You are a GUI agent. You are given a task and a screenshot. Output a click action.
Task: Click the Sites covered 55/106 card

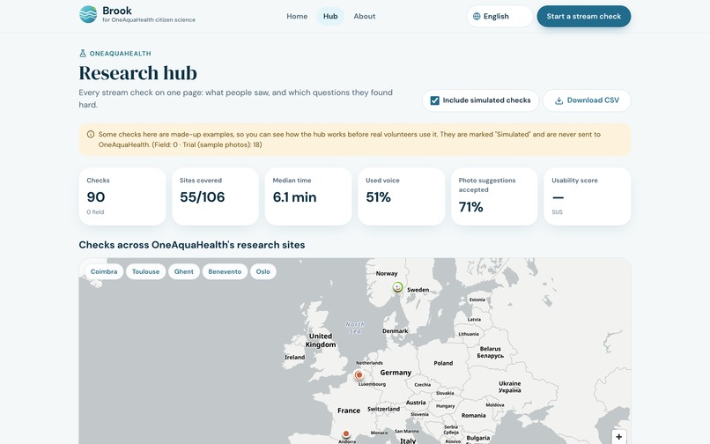215,196
